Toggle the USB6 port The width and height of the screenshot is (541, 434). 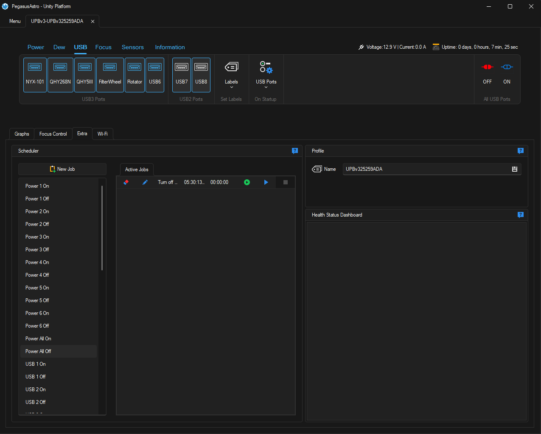click(x=155, y=75)
